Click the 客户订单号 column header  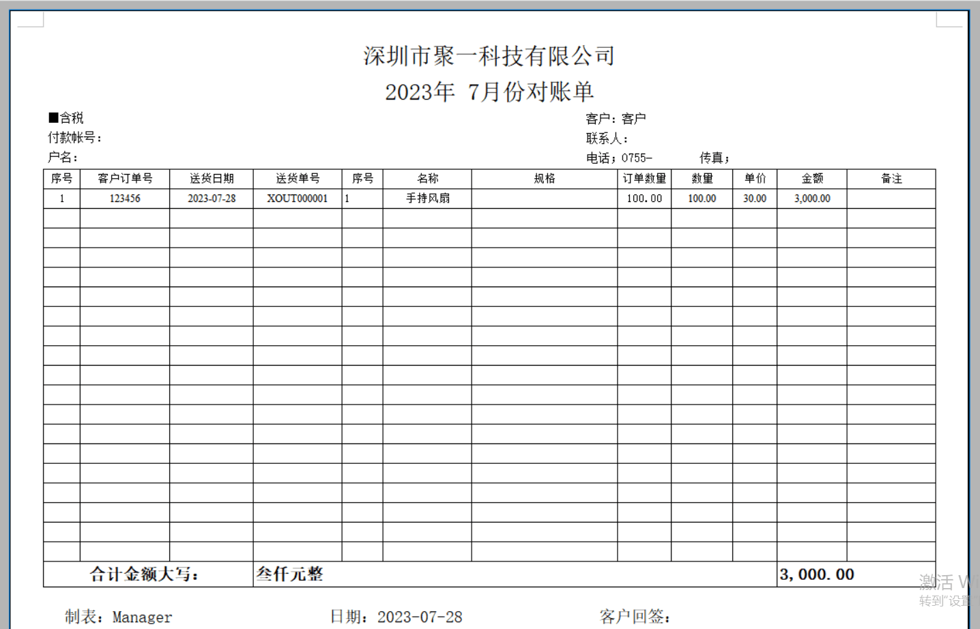[x=125, y=179]
